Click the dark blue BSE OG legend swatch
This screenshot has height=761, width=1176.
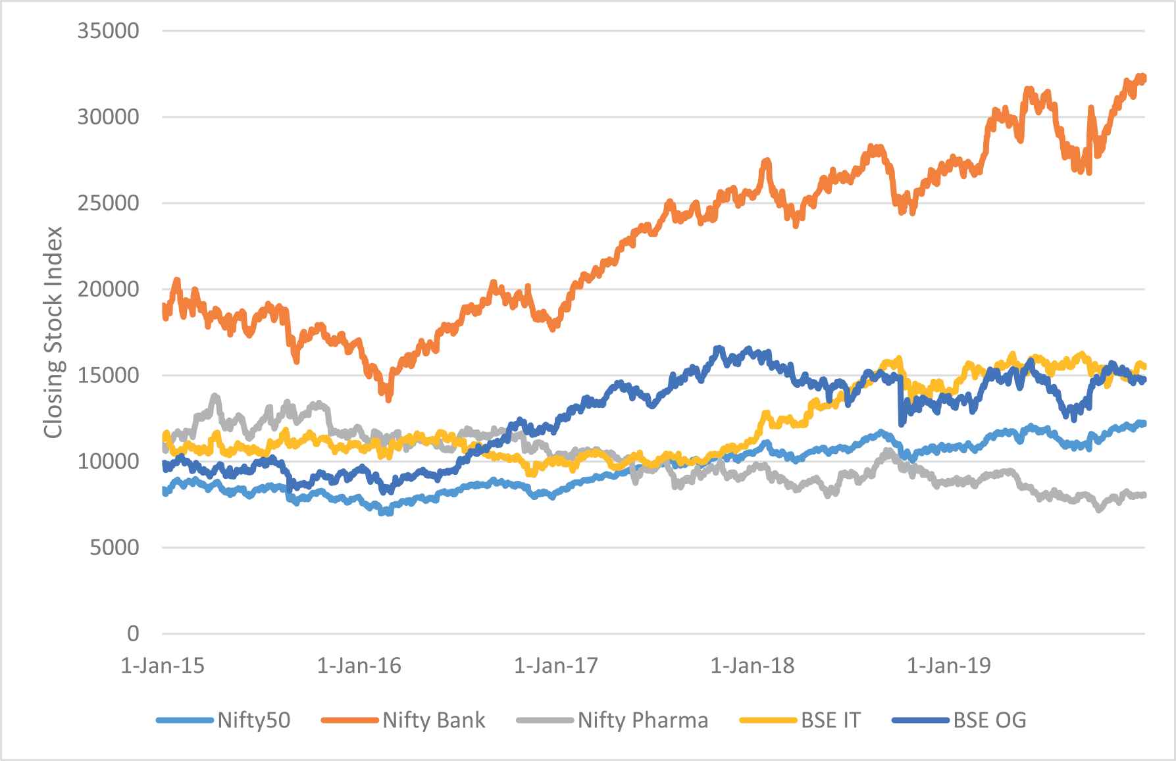point(920,720)
